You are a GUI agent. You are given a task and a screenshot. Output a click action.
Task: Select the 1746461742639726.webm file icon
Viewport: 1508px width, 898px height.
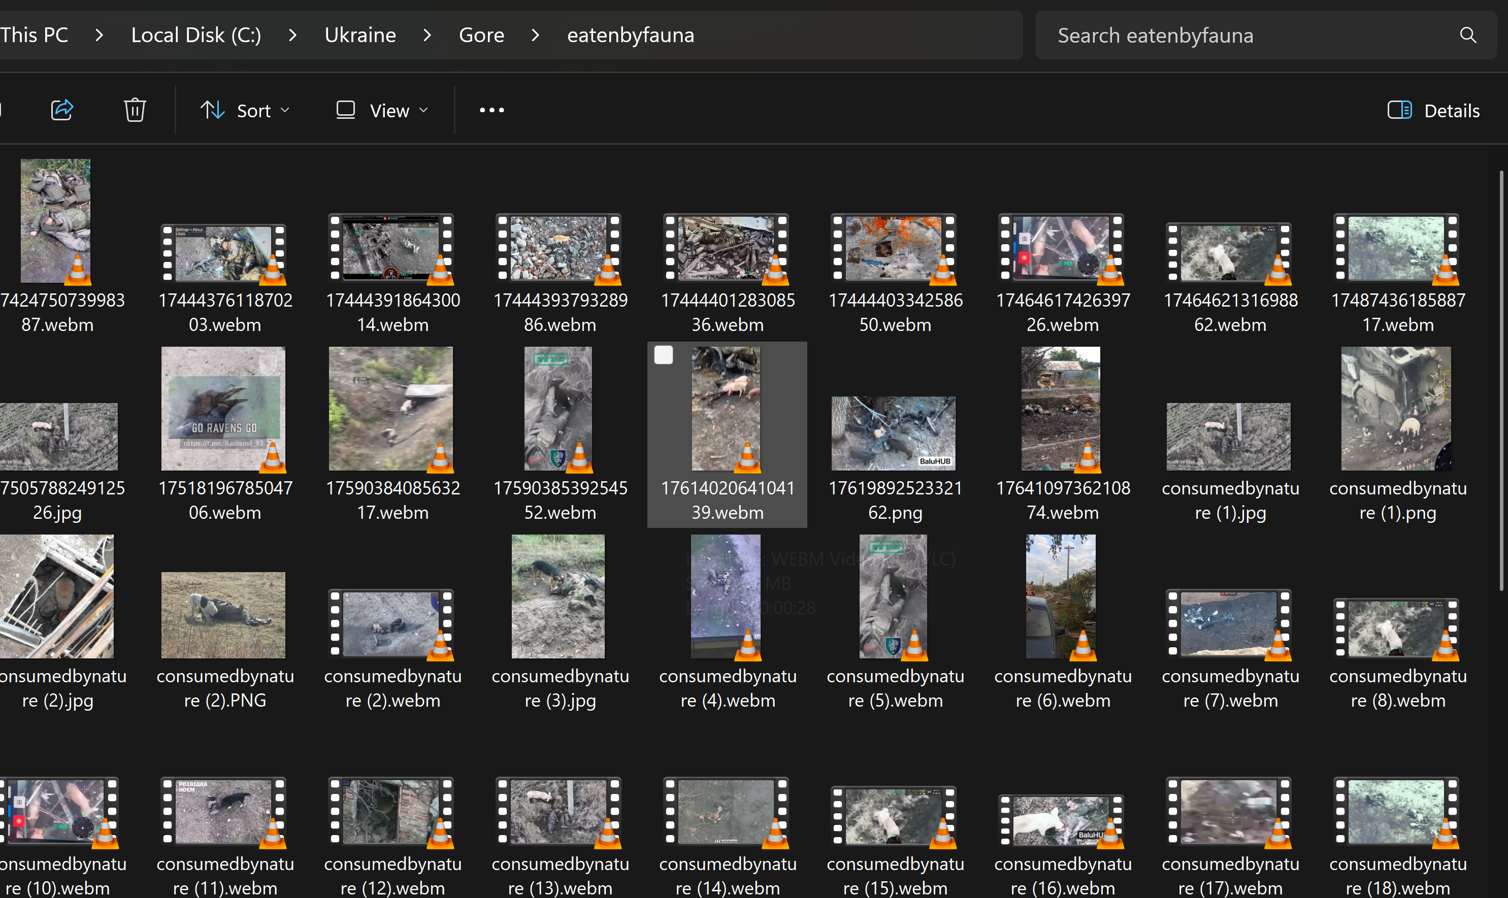coord(1061,248)
